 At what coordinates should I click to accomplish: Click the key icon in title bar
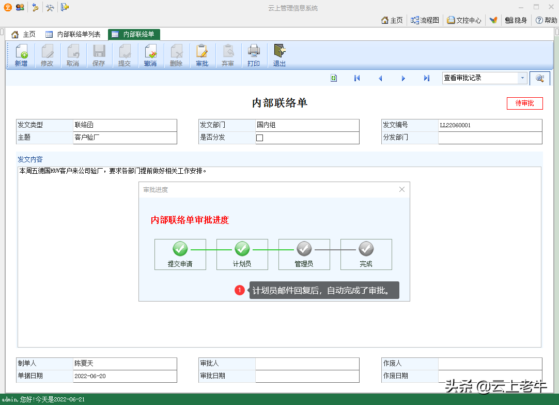click(35, 7)
